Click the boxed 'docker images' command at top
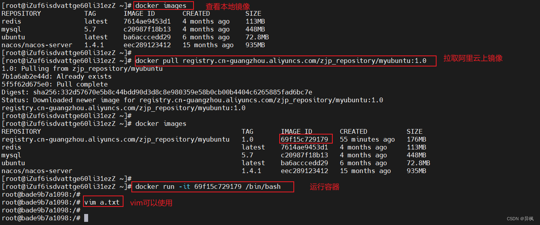 point(161,6)
